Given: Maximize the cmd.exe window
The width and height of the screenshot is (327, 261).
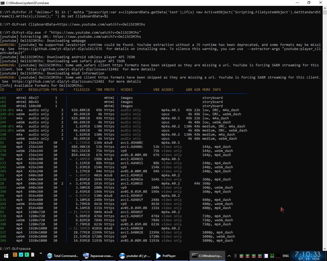Looking at the screenshot, I should (x=309, y=3).
